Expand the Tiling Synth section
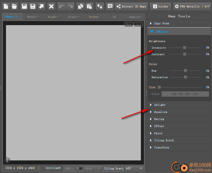This screenshot has width=212, height=173. coord(179,140)
